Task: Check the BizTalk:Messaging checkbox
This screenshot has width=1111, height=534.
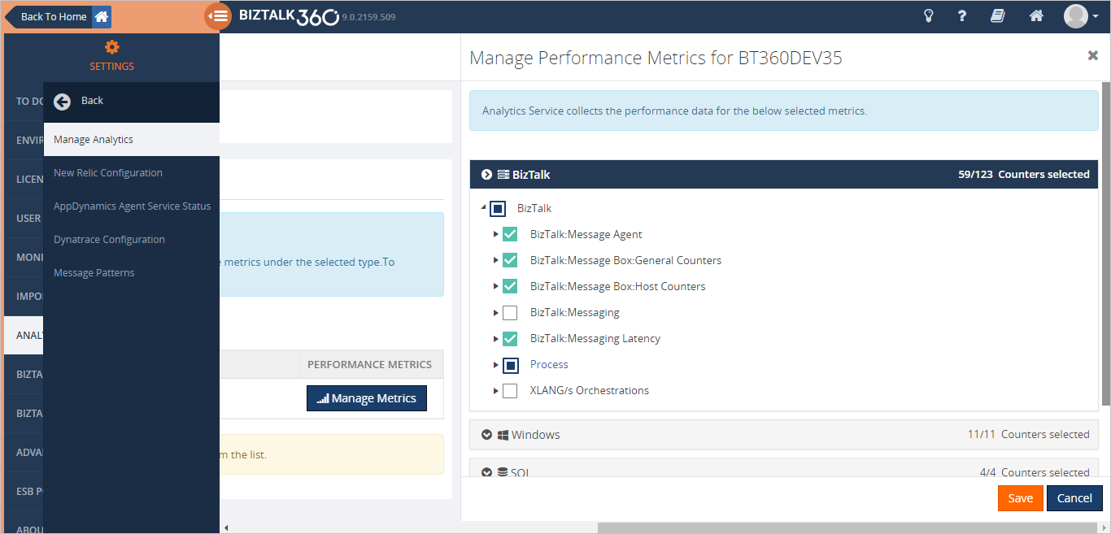Action: tap(510, 313)
